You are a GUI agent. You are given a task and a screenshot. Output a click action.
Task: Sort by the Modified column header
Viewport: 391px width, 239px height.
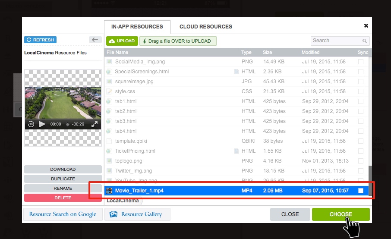[x=310, y=52]
